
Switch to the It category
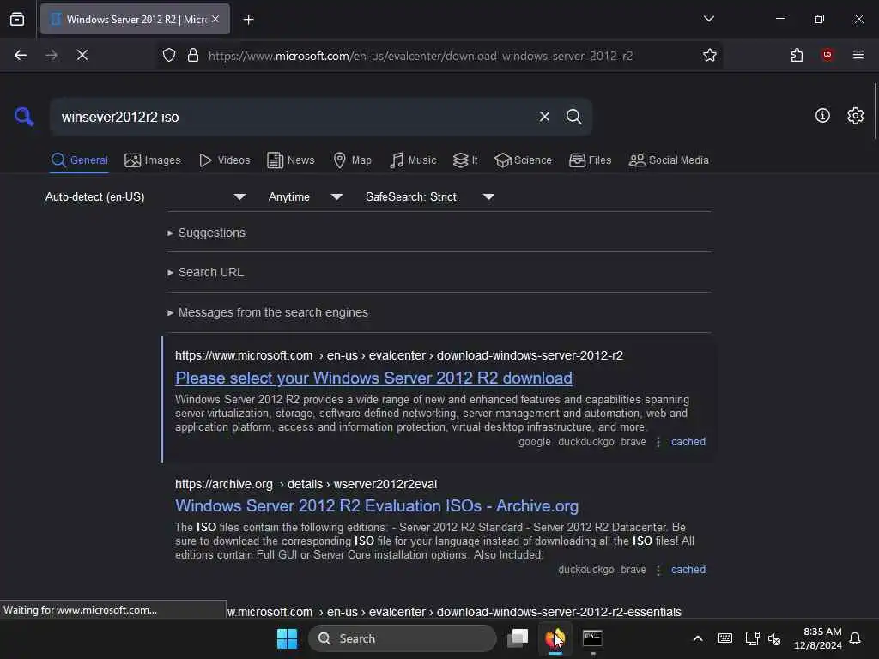[465, 160]
